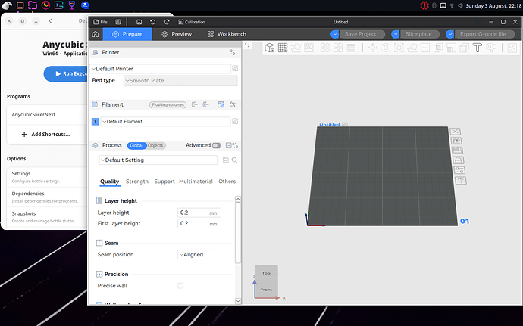Click the Calibration button
This screenshot has width=523, height=326.
click(192, 22)
